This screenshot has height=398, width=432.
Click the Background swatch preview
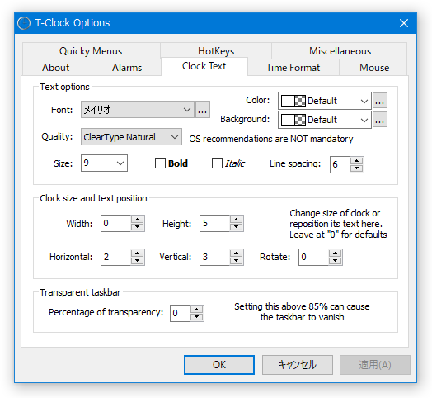click(x=293, y=120)
